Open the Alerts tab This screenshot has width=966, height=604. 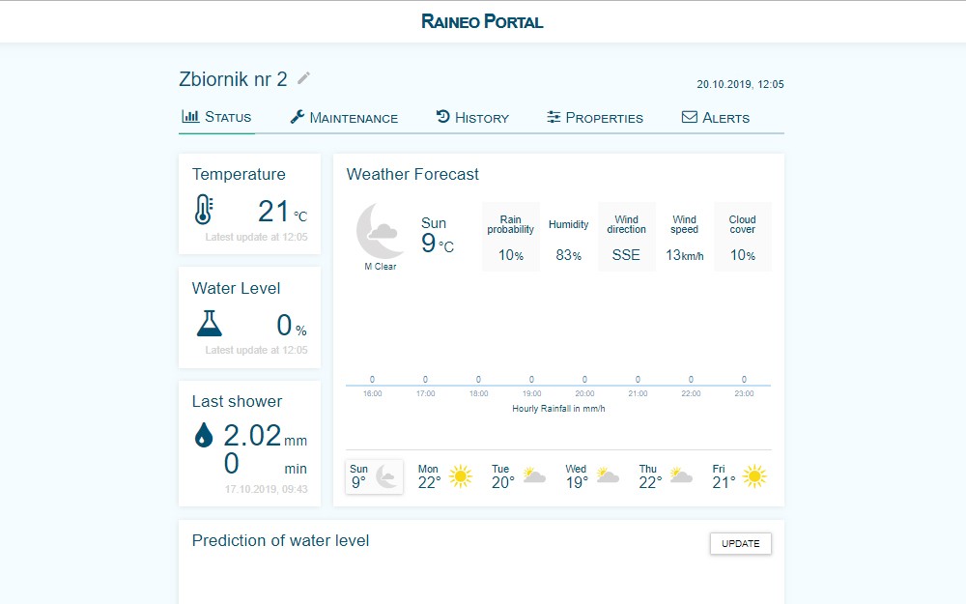pos(716,117)
